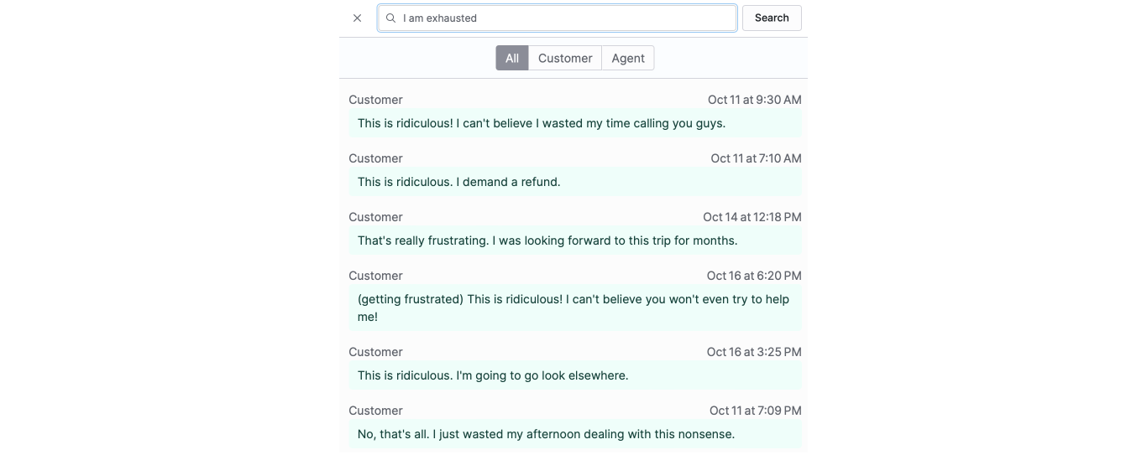The height and width of the screenshot is (455, 1147).
Task: Open message about wasted afternoon with this nonsense
Action: (x=546, y=434)
